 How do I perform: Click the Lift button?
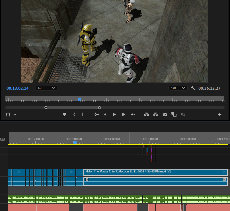coord(147,115)
